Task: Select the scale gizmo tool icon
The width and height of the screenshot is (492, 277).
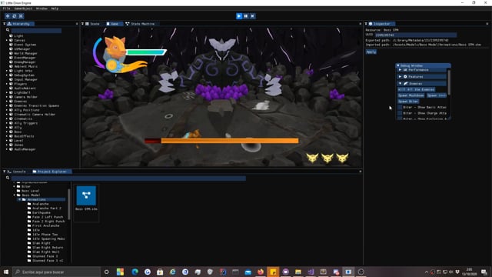Action: [21, 16]
